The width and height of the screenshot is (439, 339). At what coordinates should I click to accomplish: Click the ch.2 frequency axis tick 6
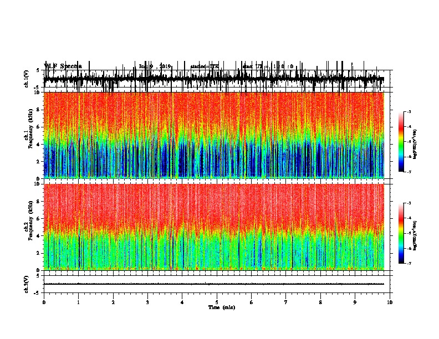point(38,218)
